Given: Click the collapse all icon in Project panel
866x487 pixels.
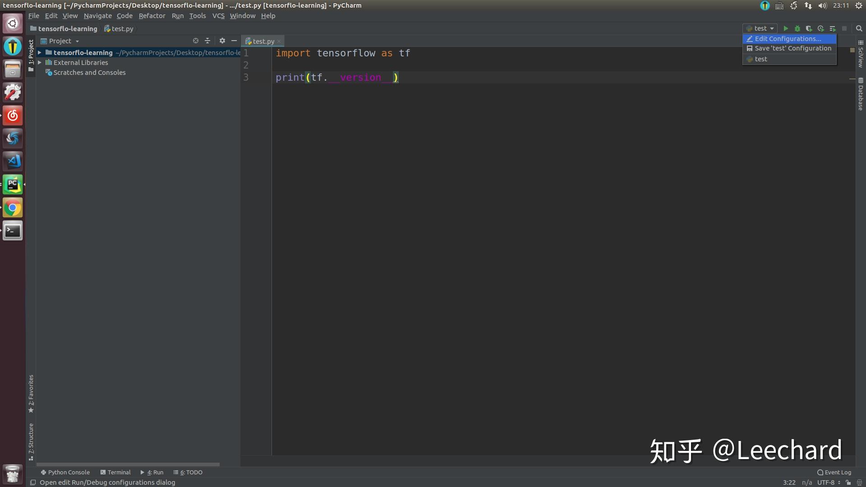Looking at the screenshot, I should [207, 41].
